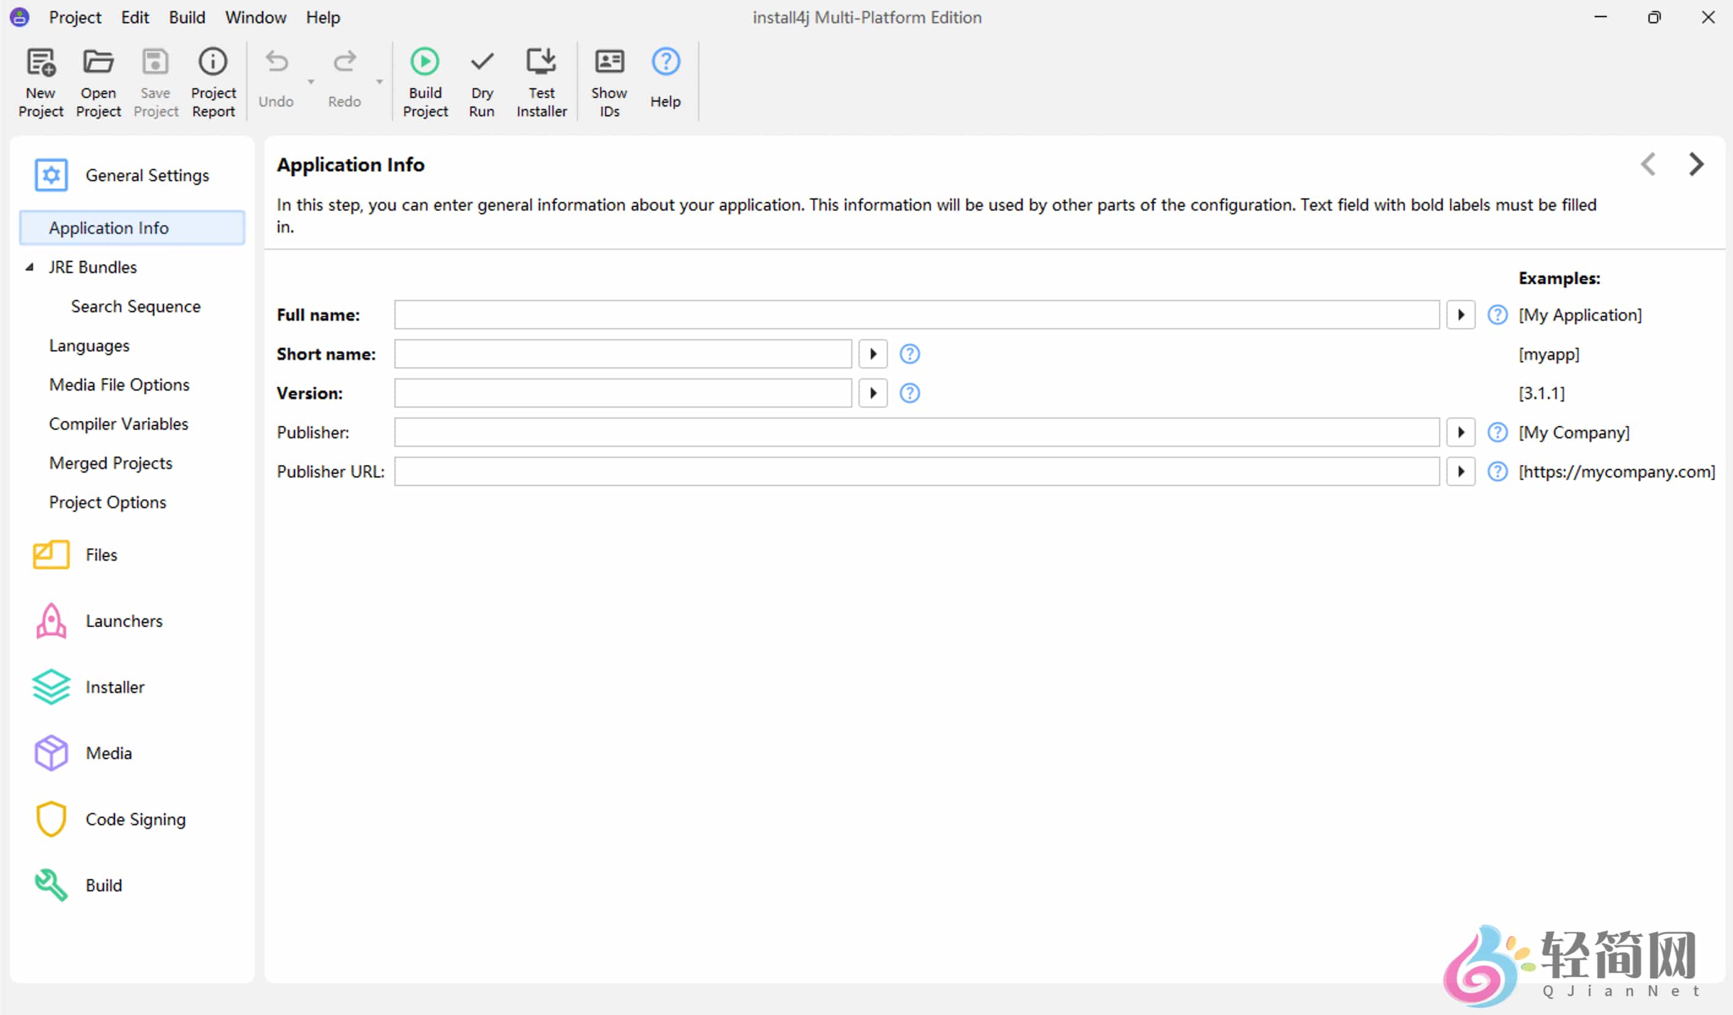Go to the previous step with left chevron
Screen dimensions: 1733x1015
[x=1648, y=164]
